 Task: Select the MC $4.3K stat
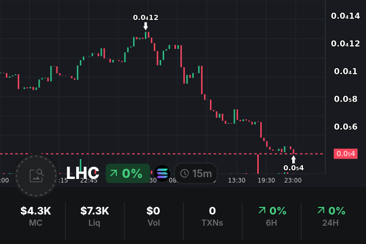pyautogui.click(x=36, y=216)
